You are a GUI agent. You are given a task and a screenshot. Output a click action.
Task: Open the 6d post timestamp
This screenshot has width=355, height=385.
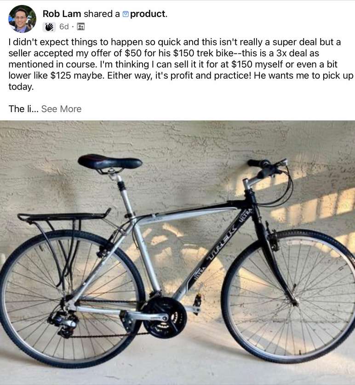tap(64, 27)
